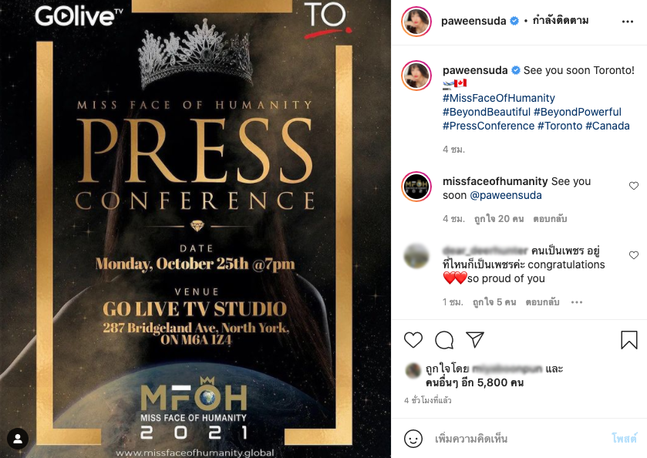The height and width of the screenshot is (458, 647).
Task: Follow the @paweensuda mention link
Action: pos(506,195)
